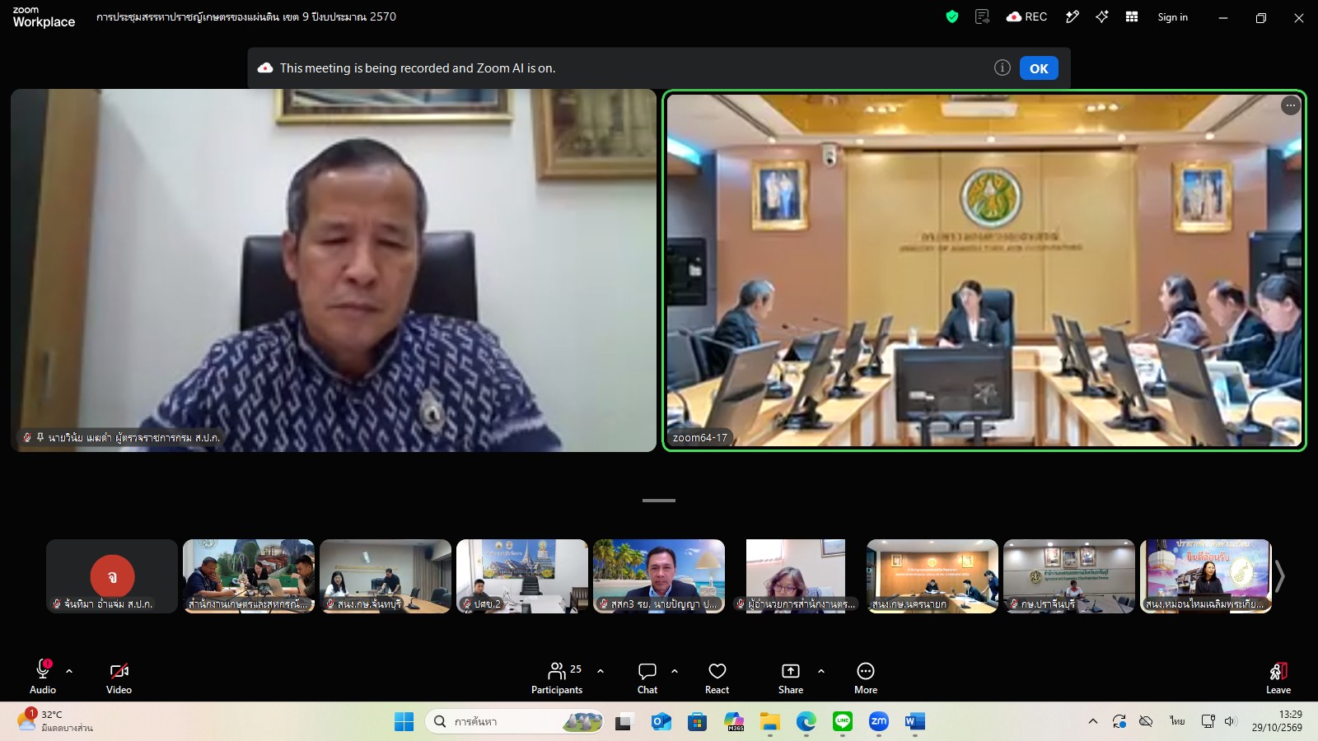Select the จันทิมา อ่ำแจ่ม ส.ป.ก. participant tile
Viewport: 1318px width, 741px height.
(112, 576)
